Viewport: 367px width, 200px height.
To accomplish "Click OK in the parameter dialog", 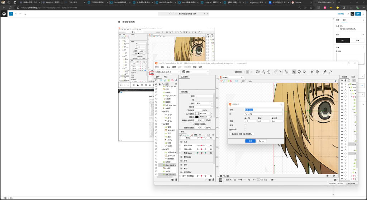I will click(x=250, y=141).
